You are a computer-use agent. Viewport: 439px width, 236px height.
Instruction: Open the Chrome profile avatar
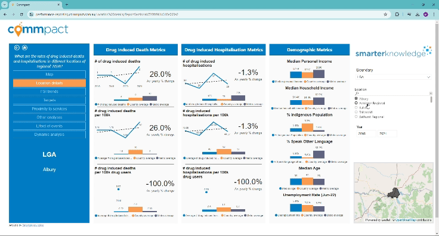click(425, 14)
